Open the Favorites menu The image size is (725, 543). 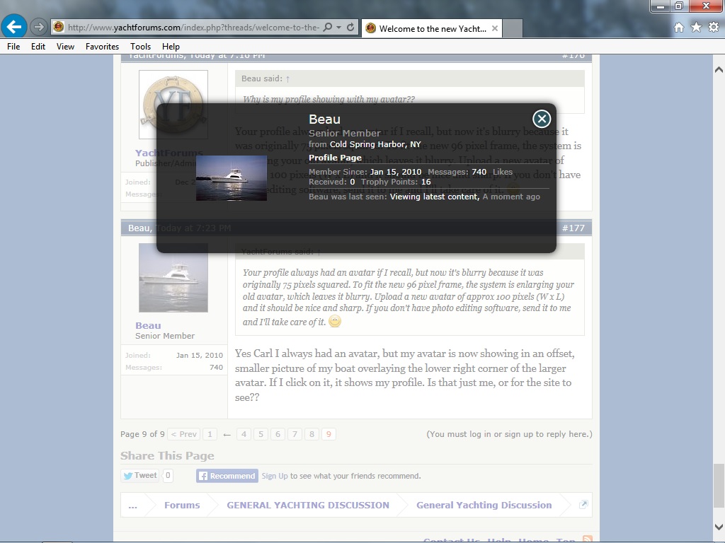coord(102,47)
